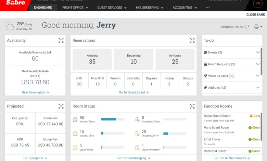Viewport: 267px width, 161px height.
Task: Click the Occupied/Clean person icon
Action: [x=137, y=119]
